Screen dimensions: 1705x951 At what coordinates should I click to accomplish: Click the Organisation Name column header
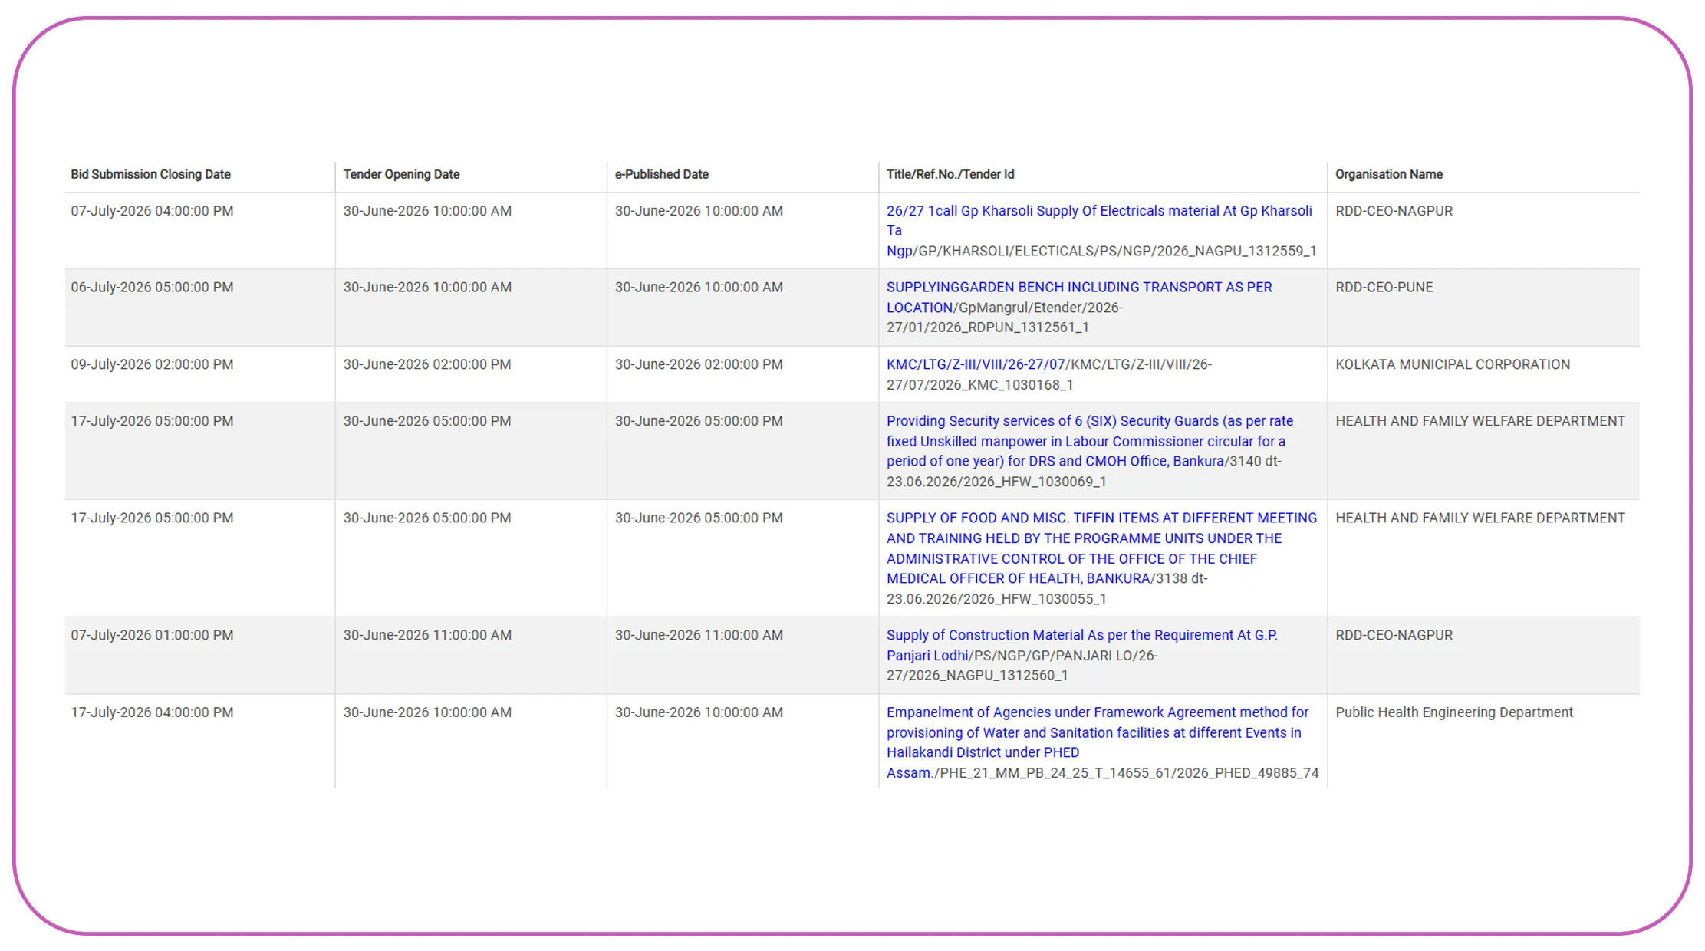tap(1389, 174)
